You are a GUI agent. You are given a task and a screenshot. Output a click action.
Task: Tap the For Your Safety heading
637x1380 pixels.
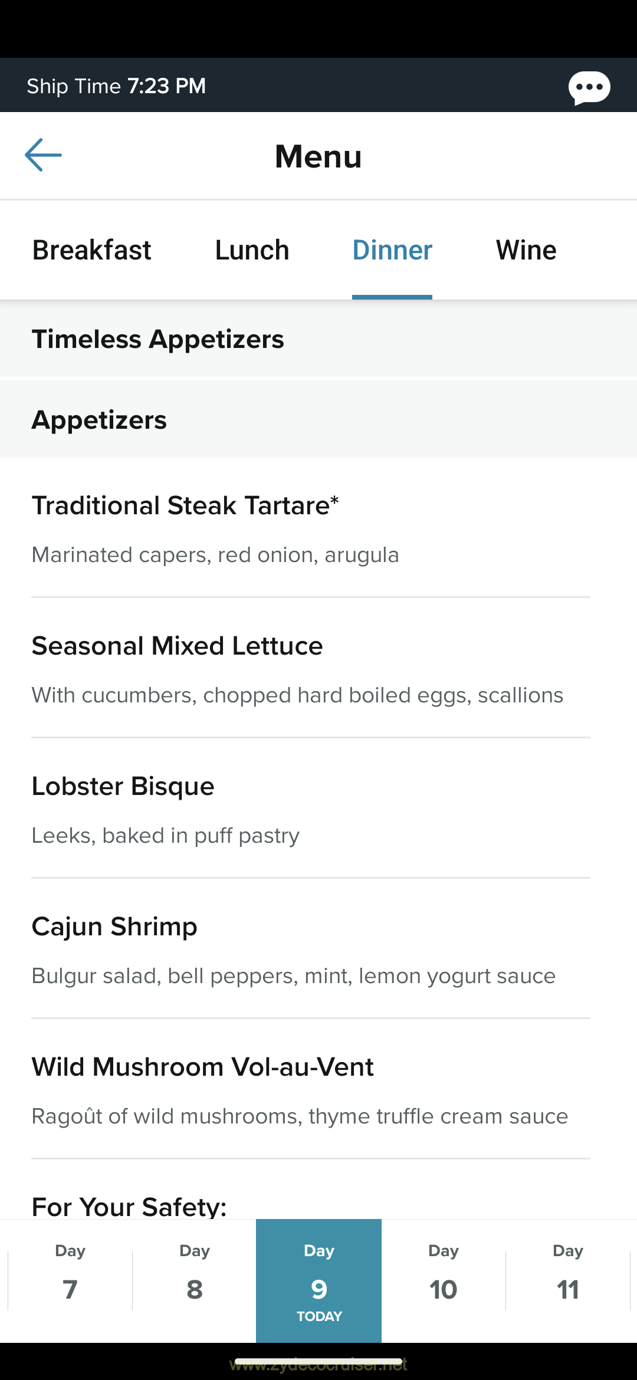(x=129, y=1205)
